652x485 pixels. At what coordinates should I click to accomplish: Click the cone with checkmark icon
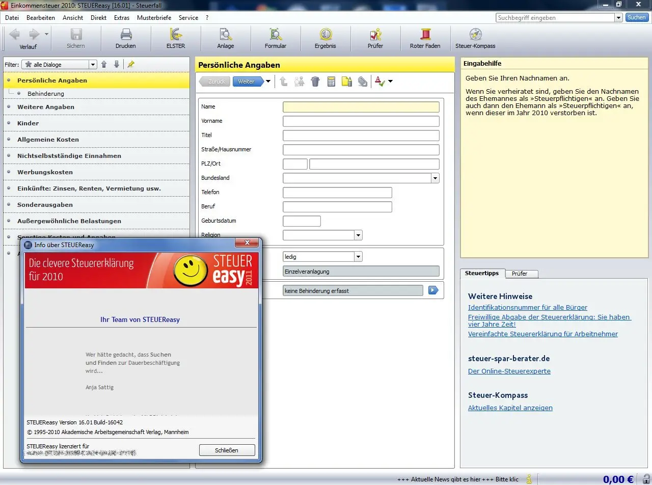(x=380, y=82)
